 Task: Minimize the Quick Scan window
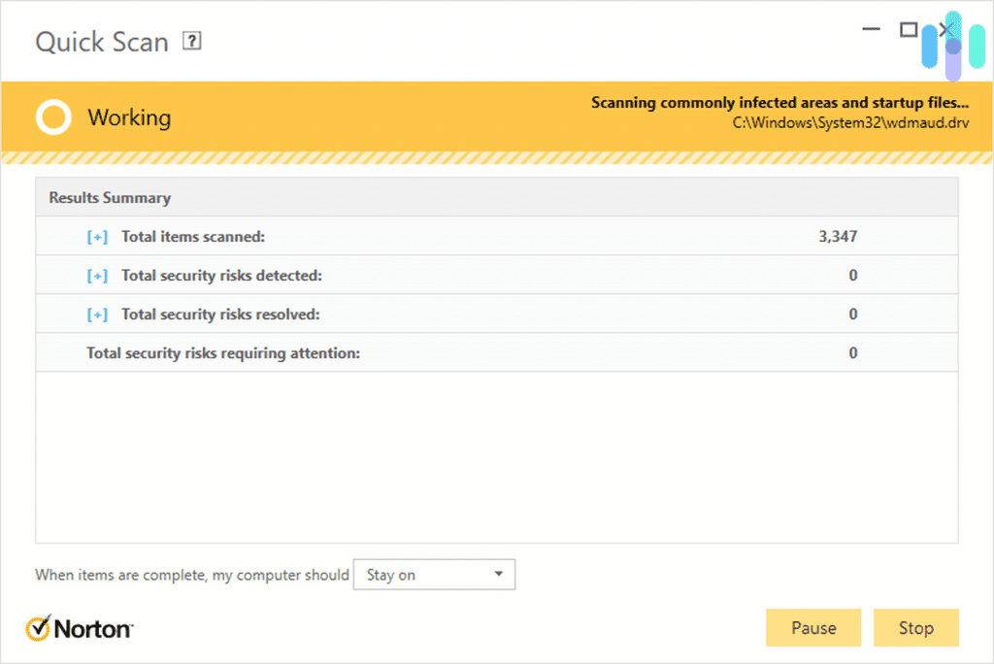point(872,30)
